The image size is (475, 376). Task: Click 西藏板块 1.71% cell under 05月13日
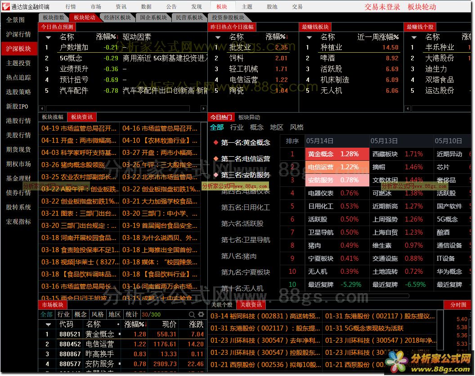(401, 154)
